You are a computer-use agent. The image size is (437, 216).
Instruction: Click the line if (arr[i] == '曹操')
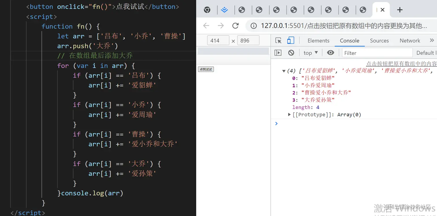117,134
